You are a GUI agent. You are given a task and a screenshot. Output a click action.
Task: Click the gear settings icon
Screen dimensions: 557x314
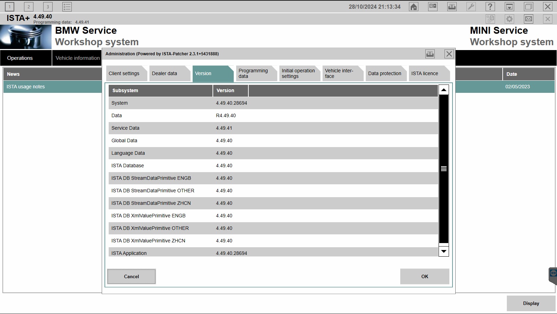click(x=509, y=19)
